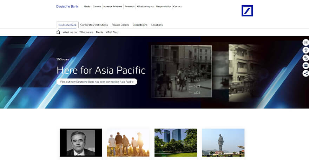This screenshot has width=309, height=160.
Task: Open the black-and-white portrait thumbnail
Action: [x=81, y=143]
